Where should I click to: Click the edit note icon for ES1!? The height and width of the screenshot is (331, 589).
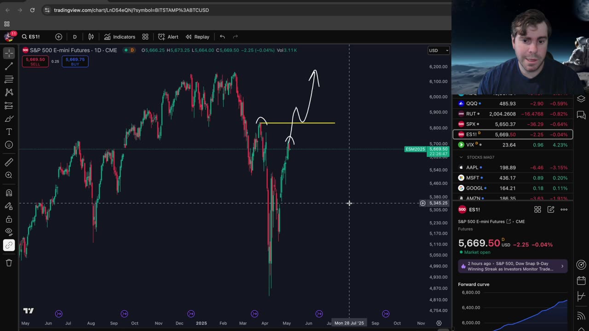(551, 210)
